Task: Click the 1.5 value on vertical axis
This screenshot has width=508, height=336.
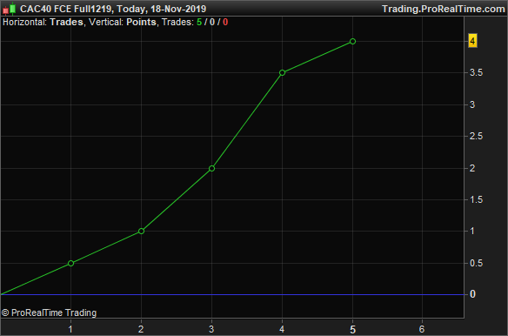Action: coord(476,199)
